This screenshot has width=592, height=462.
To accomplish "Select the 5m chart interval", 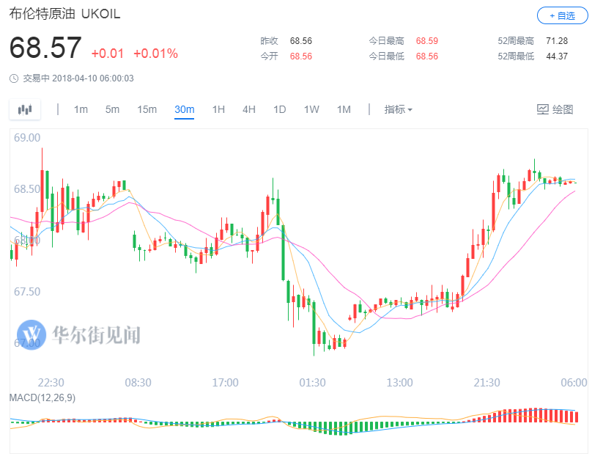I will pyautogui.click(x=112, y=109).
